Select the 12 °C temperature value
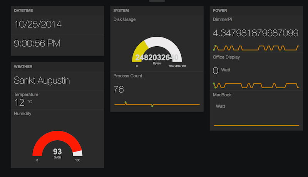This screenshot has height=177, width=308. (23, 103)
